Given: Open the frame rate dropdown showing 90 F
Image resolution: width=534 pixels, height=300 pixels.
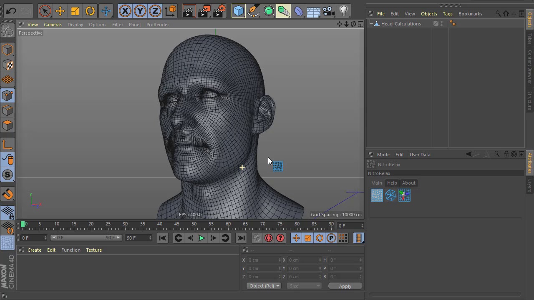Looking at the screenshot, I should (139, 237).
